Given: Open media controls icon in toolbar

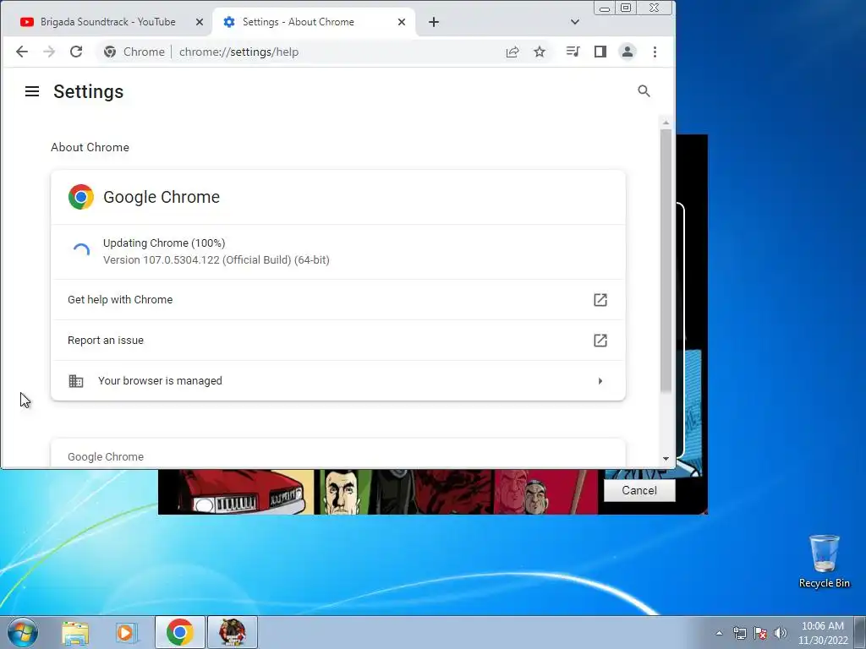Looking at the screenshot, I should pyautogui.click(x=573, y=52).
